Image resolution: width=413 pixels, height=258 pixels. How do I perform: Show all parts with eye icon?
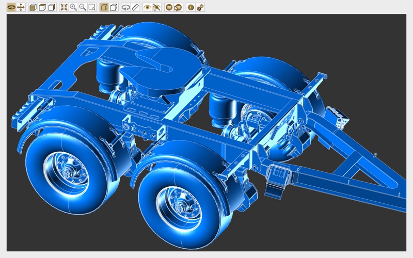click(x=148, y=7)
